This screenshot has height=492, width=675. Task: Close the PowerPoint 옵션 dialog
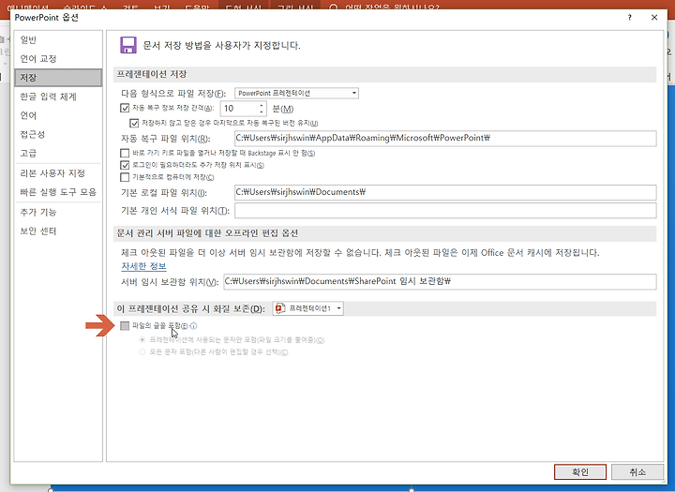(654, 18)
